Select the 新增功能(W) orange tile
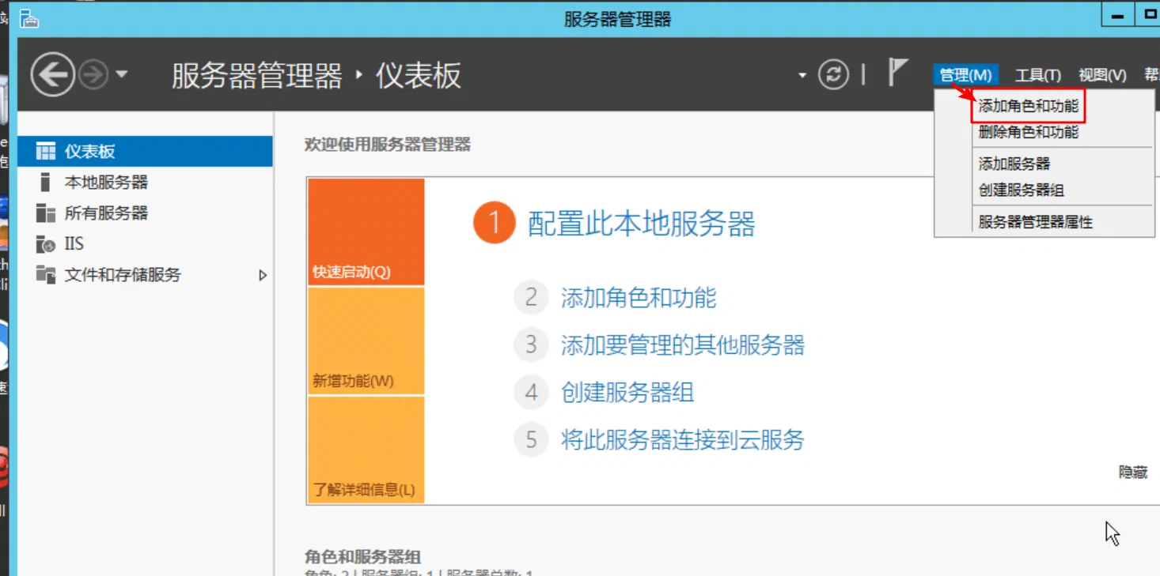This screenshot has height=576, width=1160. point(366,341)
